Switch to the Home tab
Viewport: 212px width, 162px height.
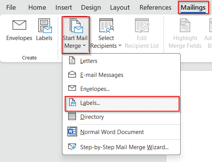pyautogui.click(x=37, y=7)
